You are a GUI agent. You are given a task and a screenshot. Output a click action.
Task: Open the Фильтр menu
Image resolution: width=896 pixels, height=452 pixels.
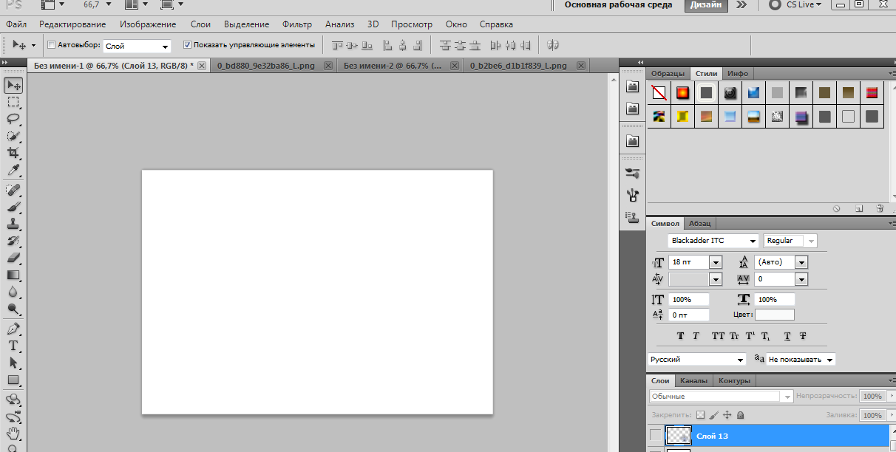[297, 24]
